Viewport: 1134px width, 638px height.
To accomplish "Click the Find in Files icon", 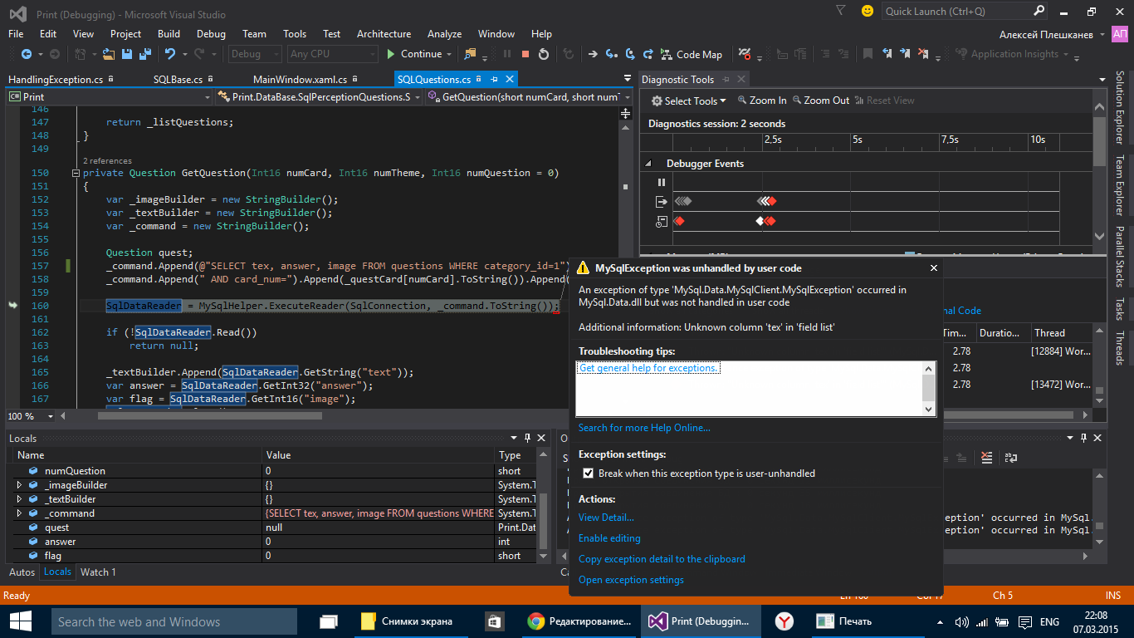I will click(471, 54).
